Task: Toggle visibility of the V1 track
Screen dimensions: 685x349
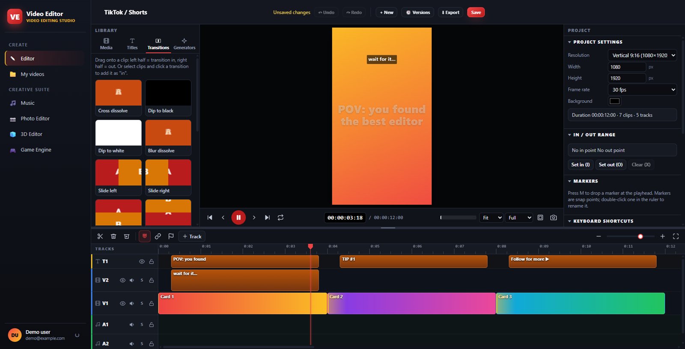Action: tap(122, 304)
